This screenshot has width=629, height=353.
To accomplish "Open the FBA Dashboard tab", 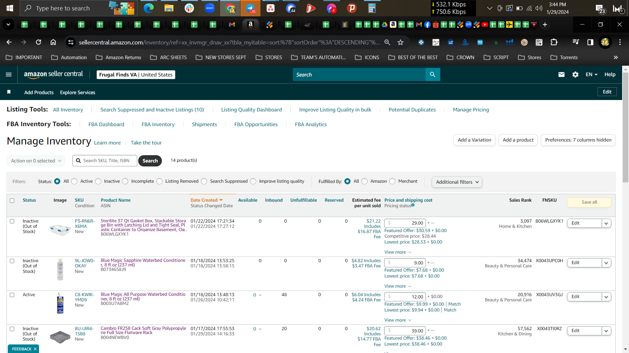I will click(106, 124).
